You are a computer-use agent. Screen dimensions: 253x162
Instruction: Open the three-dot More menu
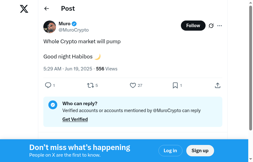point(220,26)
